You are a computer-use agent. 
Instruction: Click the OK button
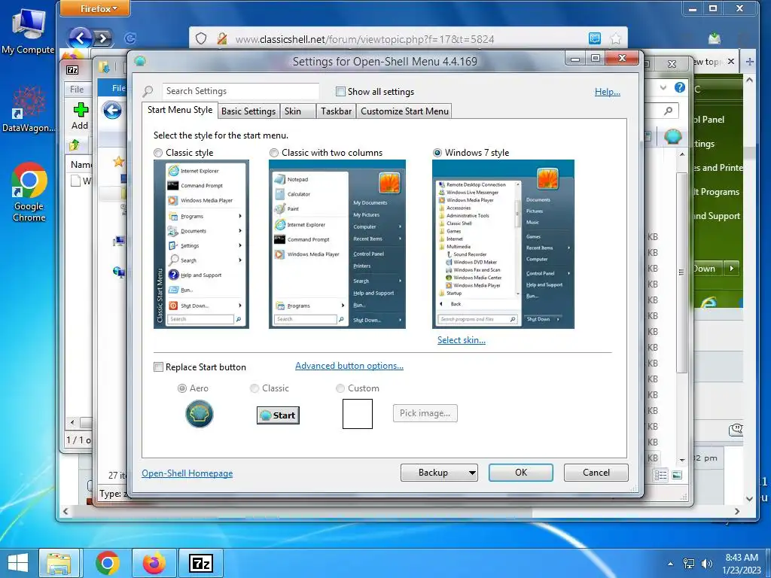[x=521, y=473]
